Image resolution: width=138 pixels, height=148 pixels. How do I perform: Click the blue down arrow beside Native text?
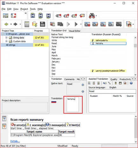pyautogui.click(x=83, y=91)
